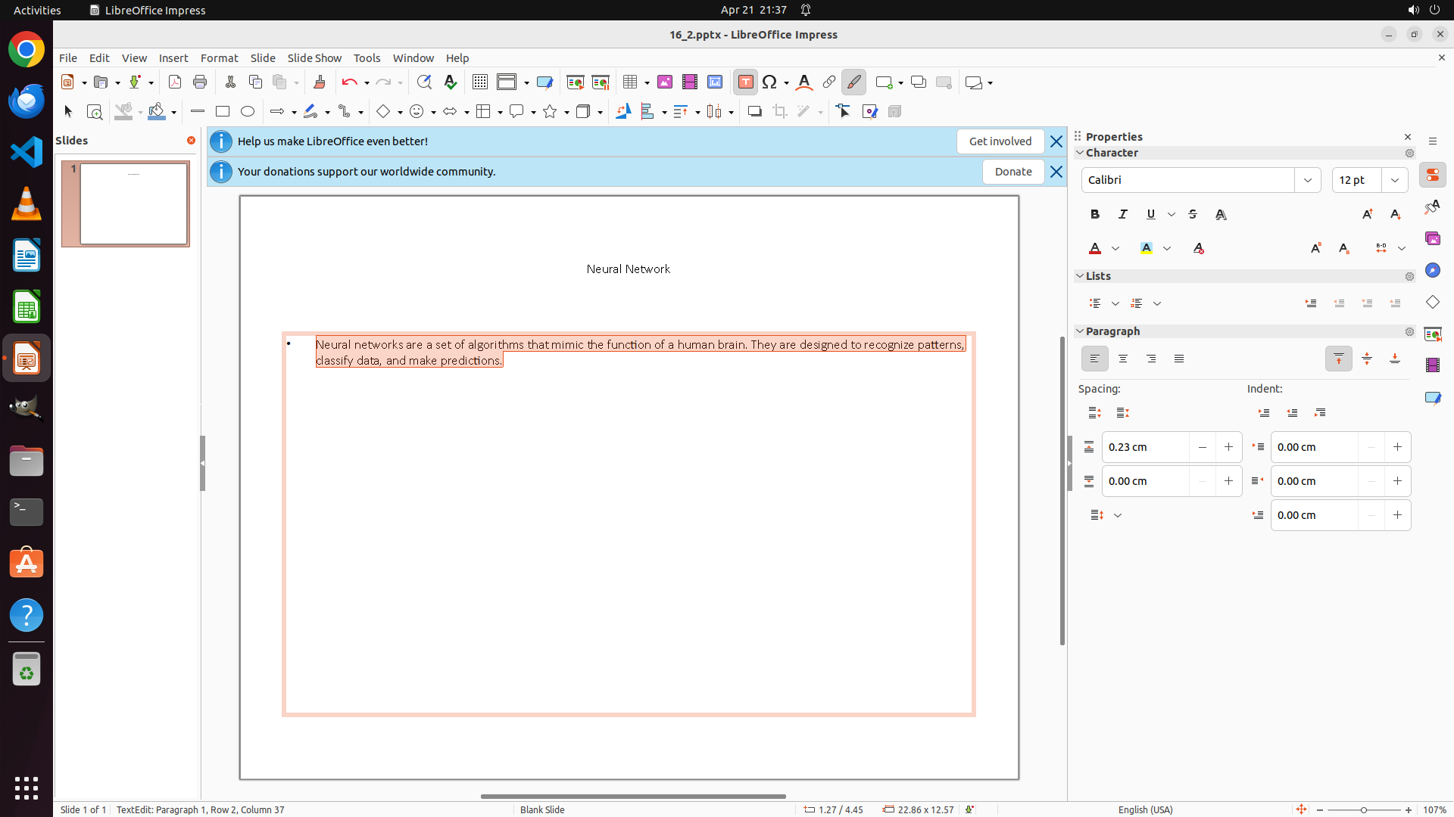This screenshot has height=817, width=1454.
Task: Insert a special character symbol
Action: [770, 82]
